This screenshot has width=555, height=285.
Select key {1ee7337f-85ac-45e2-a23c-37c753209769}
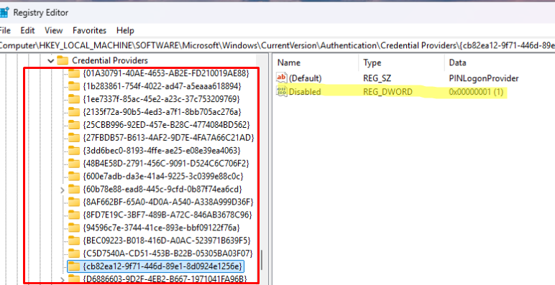[x=162, y=99]
